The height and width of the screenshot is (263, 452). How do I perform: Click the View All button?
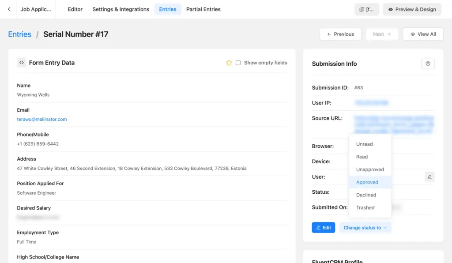click(423, 34)
